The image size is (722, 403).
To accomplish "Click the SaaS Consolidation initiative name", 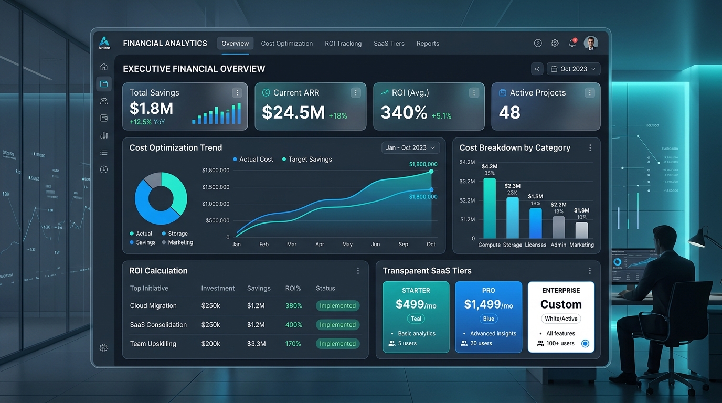I will click(158, 325).
